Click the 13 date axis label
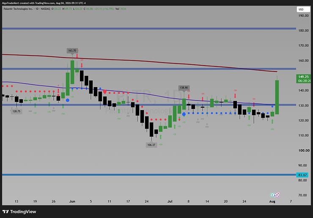Screen dimensions: 313x218 [x=16, y=201]
